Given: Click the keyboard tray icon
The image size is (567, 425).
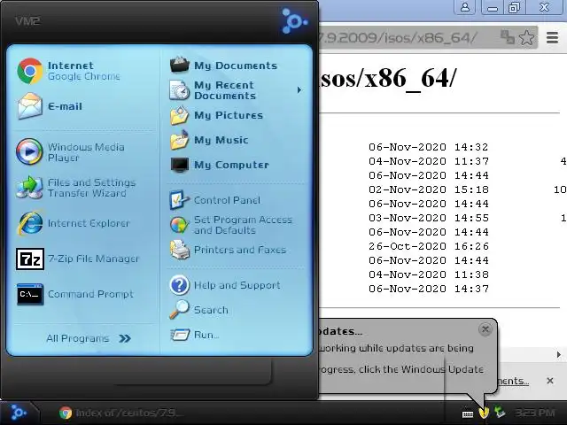Looking at the screenshot, I should point(468,413).
